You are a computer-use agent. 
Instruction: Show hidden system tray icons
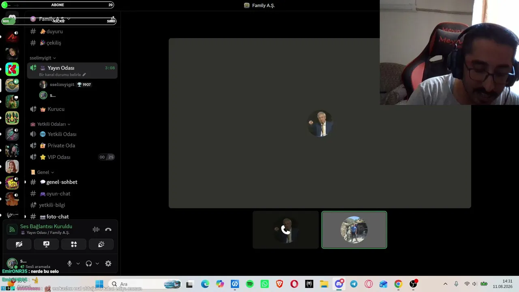click(445, 284)
